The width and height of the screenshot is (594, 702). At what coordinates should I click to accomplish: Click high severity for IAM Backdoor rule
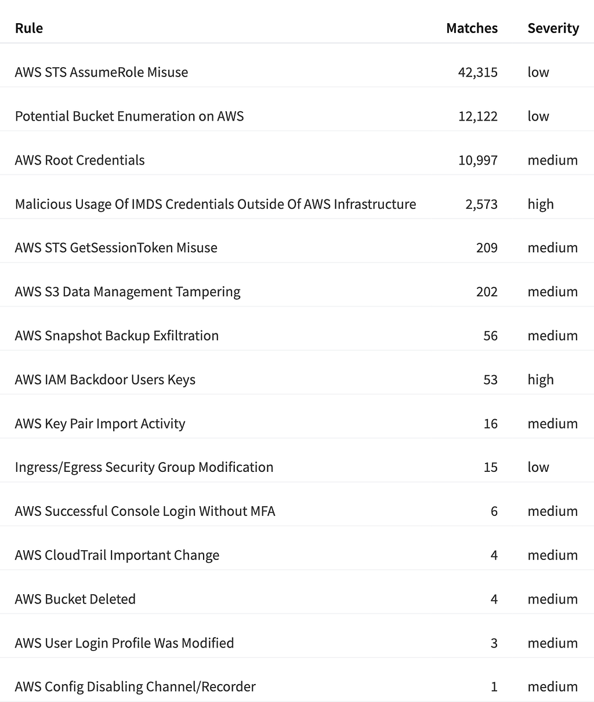pos(541,380)
